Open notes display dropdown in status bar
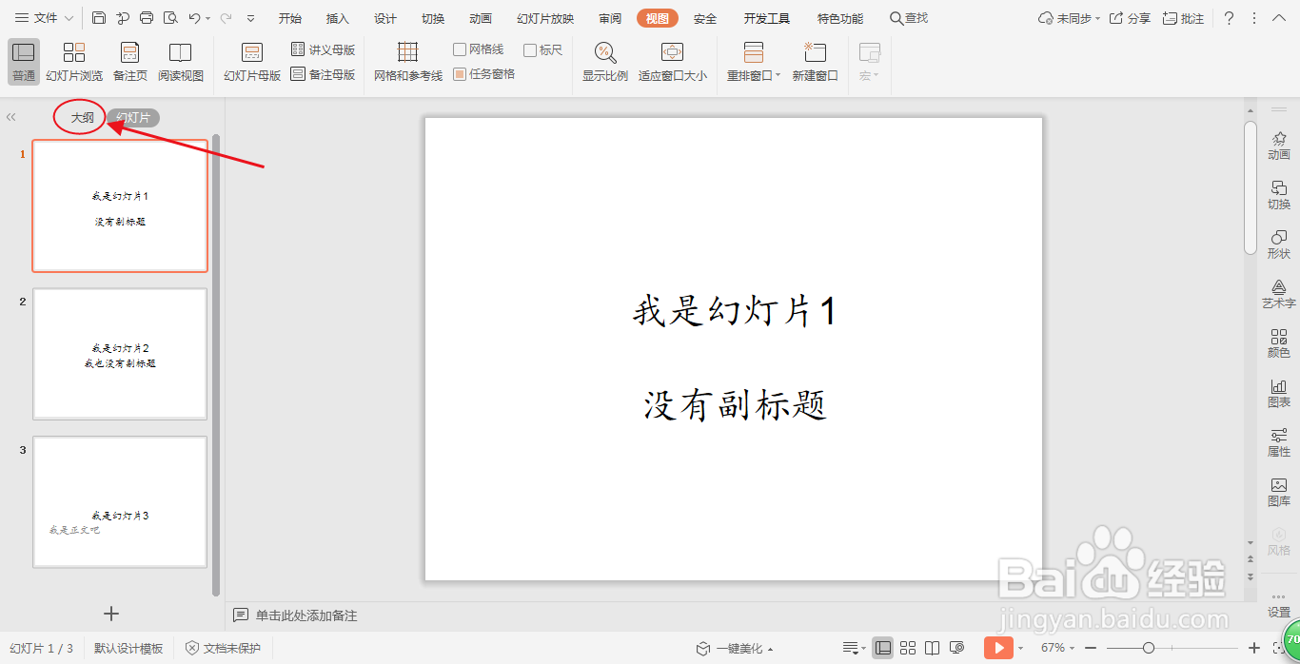The image size is (1300, 664). (854, 648)
